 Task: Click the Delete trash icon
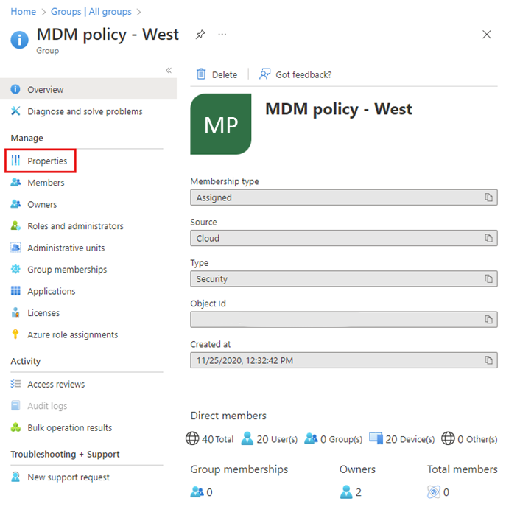coord(201,74)
